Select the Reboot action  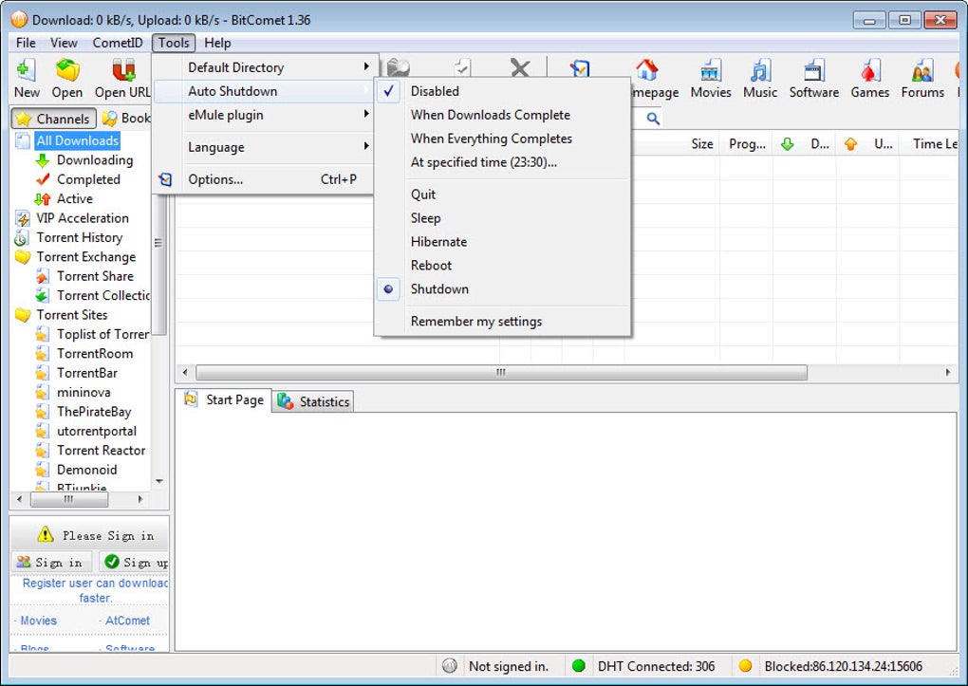(503, 265)
